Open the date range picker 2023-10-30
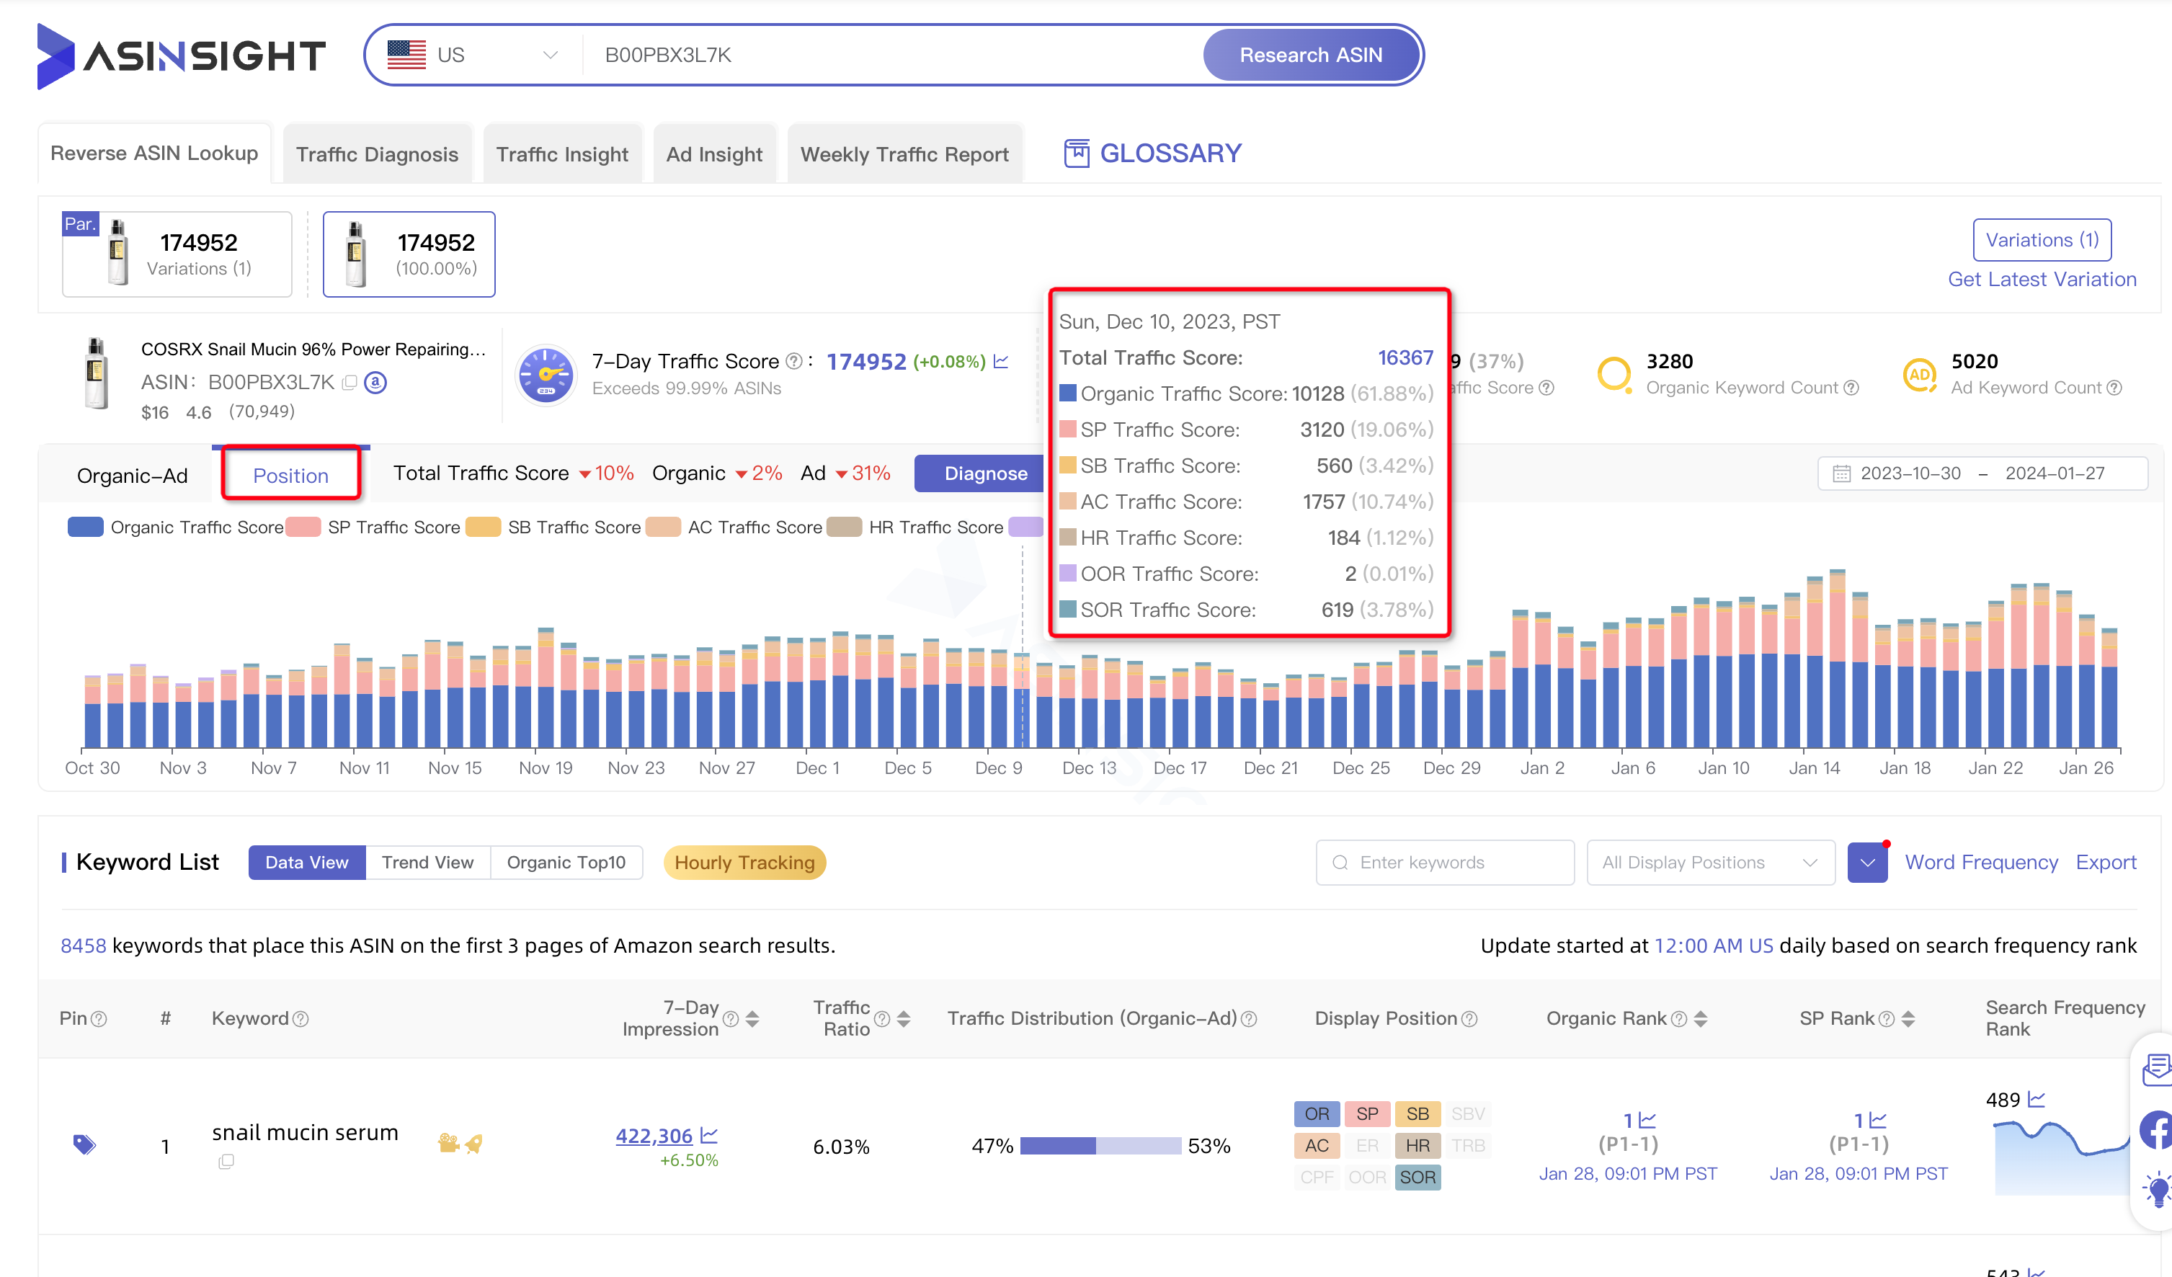2172x1277 pixels. [1982, 473]
